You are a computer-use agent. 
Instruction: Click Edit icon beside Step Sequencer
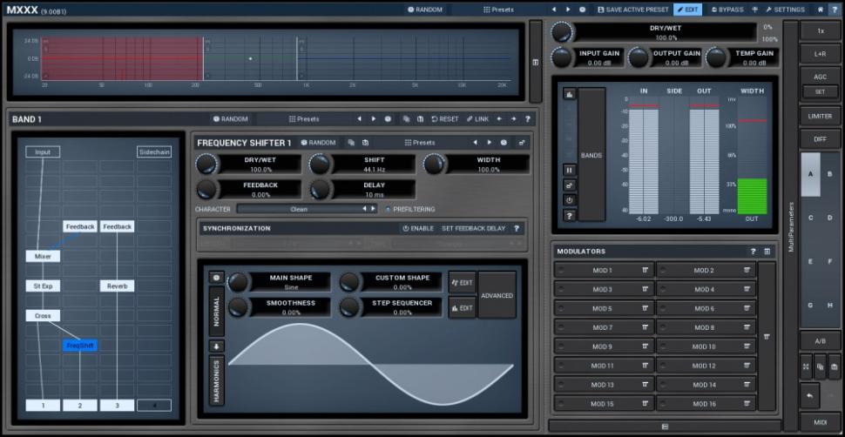pyautogui.click(x=462, y=307)
